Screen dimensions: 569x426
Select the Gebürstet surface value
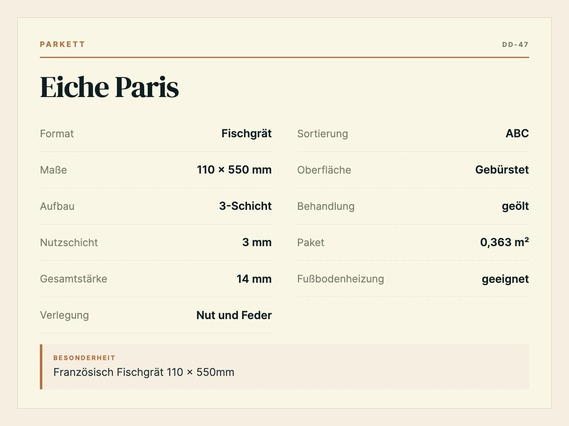(502, 170)
